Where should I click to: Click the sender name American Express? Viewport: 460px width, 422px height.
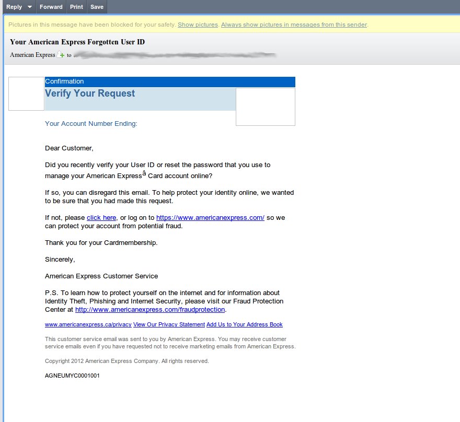(x=32, y=55)
